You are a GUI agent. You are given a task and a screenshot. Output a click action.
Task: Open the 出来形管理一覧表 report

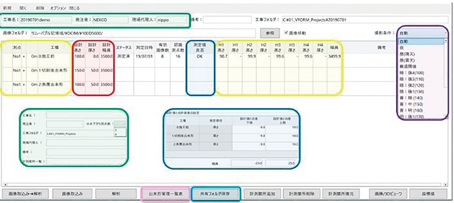coord(165,194)
